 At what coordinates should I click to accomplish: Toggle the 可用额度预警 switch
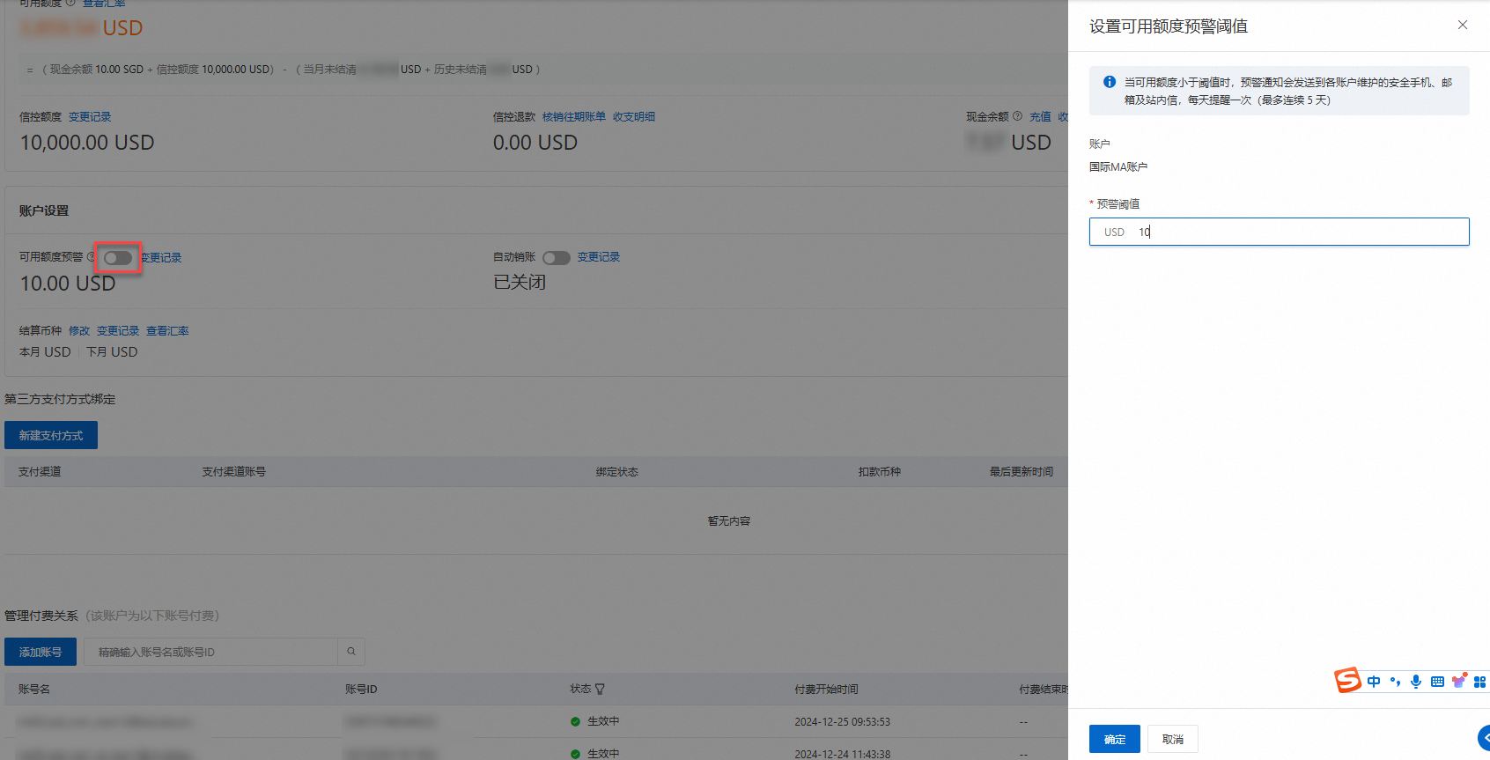point(118,258)
